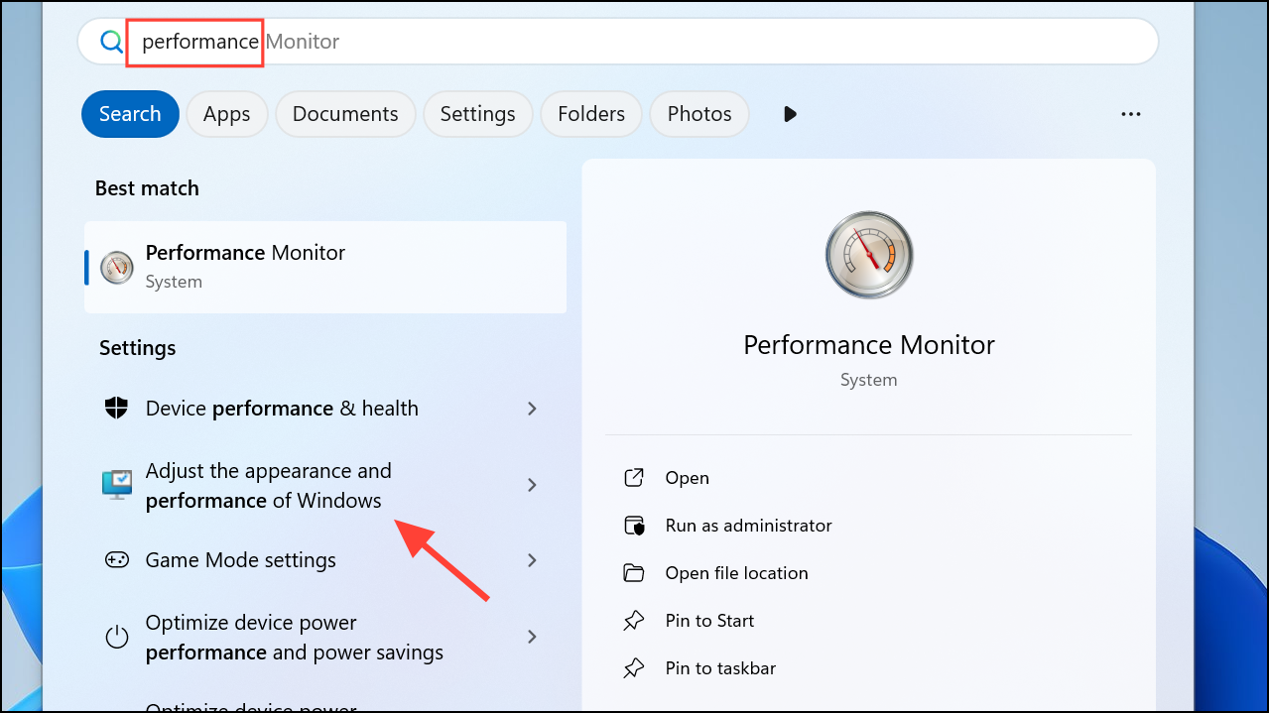
Task: Open Performance Monitor best match result
Action: [x=325, y=267]
